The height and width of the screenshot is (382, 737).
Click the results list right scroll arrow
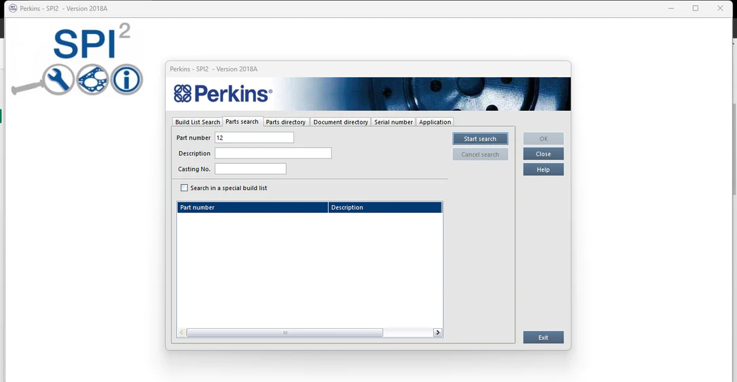tap(438, 333)
